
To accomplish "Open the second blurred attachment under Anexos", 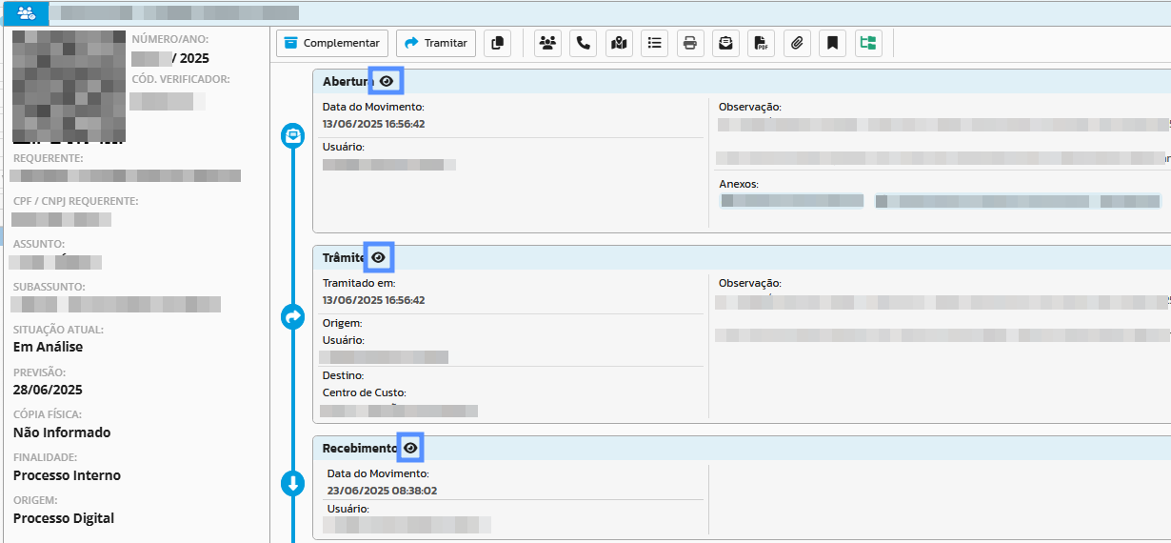I will 1018,201.
